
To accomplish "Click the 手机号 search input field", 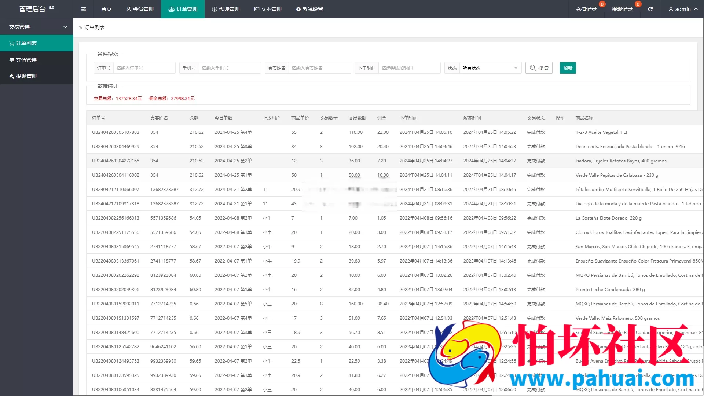I will point(230,68).
